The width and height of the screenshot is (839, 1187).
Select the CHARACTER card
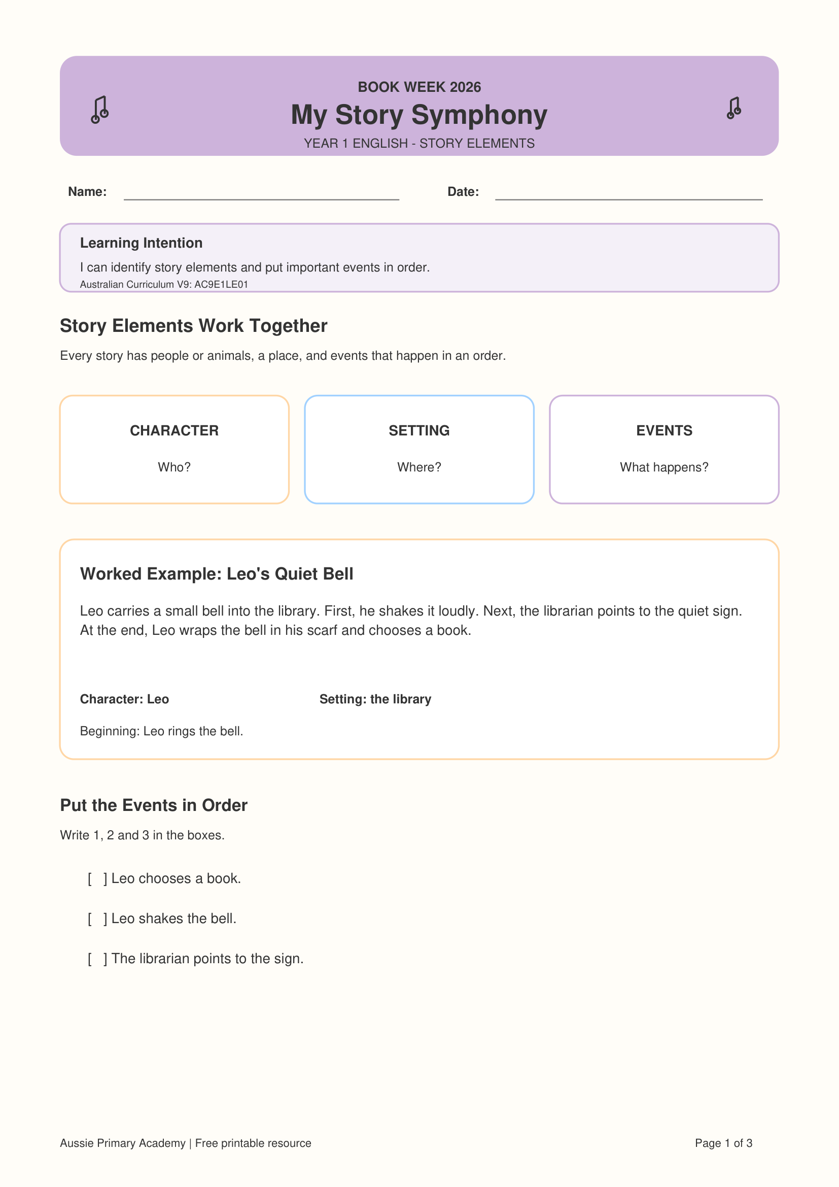click(174, 449)
